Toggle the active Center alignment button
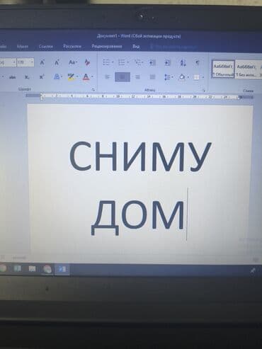Screen dimensions: 262x349 123,77
